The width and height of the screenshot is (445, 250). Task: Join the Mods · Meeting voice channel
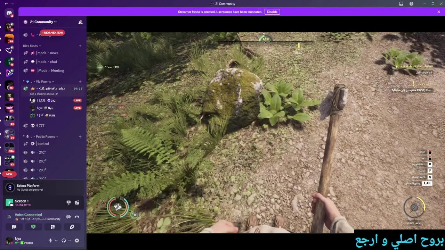tap(53, 70)
